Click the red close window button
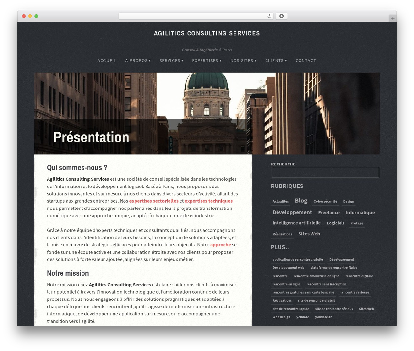The width and height of the screenshot is (414, 351). (x=24, y=16)
